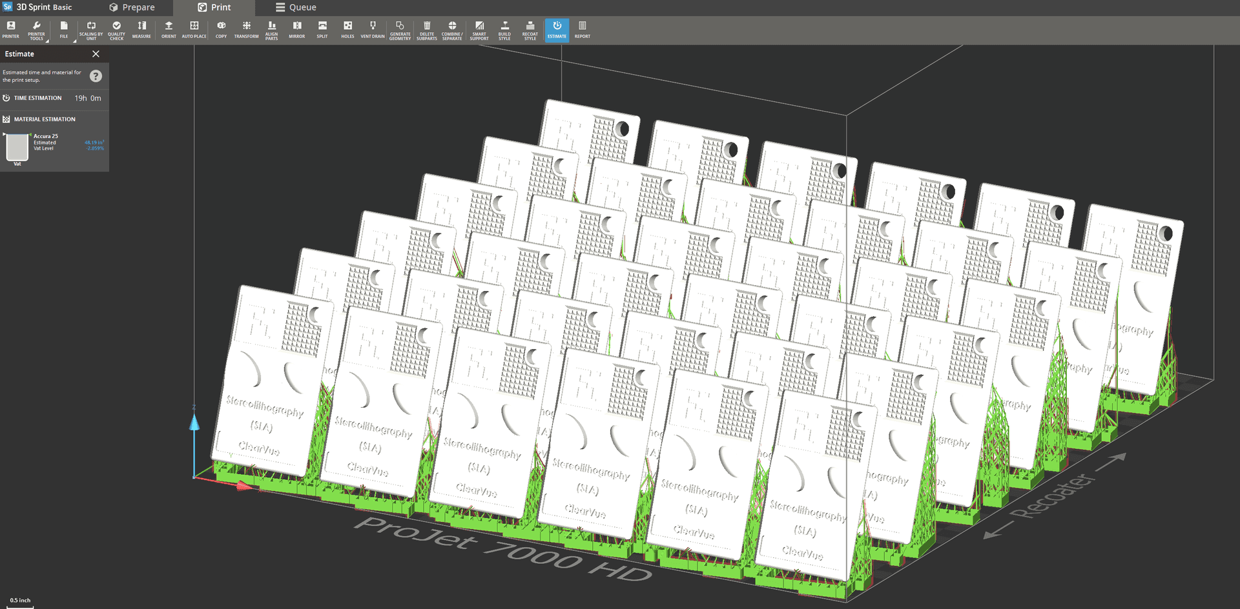1240x609 pixels.
Task: Open the Transform tool
Action: click(x=247, y=30)
